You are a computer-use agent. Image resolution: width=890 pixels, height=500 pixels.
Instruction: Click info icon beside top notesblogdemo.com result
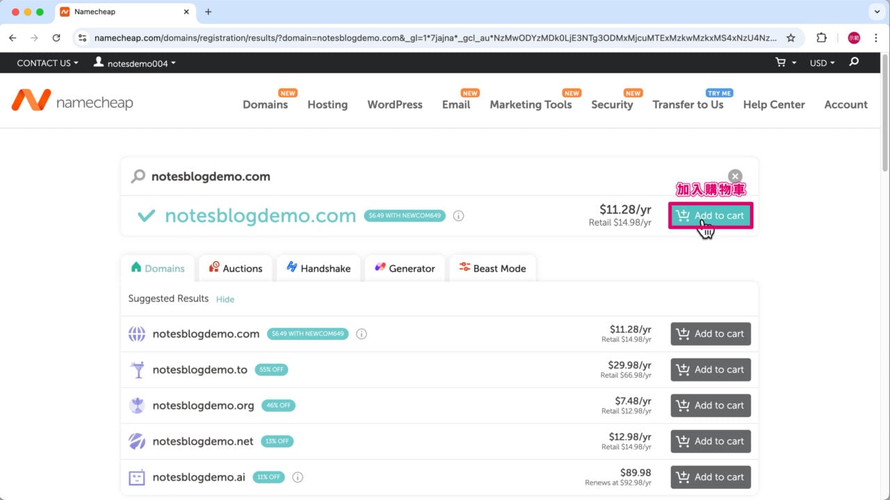pyautogui.click(x=458, y=216)
